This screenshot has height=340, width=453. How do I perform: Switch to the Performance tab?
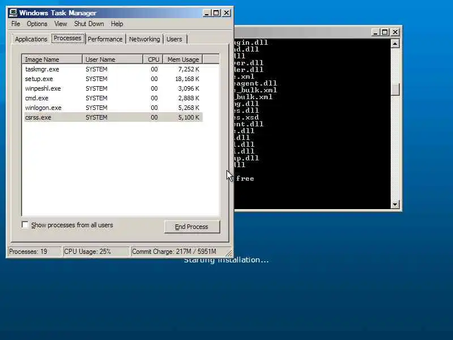105,39
